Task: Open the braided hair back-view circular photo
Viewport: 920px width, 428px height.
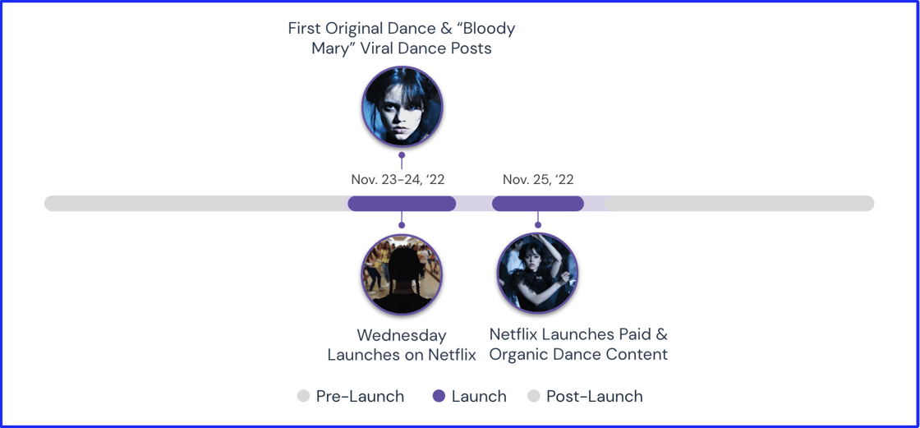Action: coord(402,274)
